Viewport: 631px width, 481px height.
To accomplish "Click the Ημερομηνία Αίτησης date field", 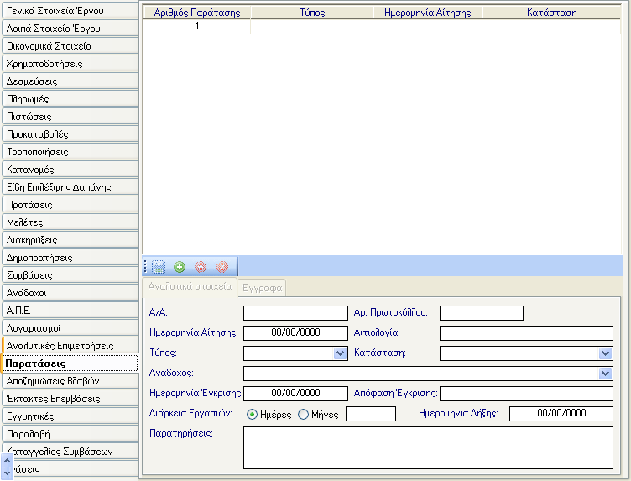I will click(295, 333).
